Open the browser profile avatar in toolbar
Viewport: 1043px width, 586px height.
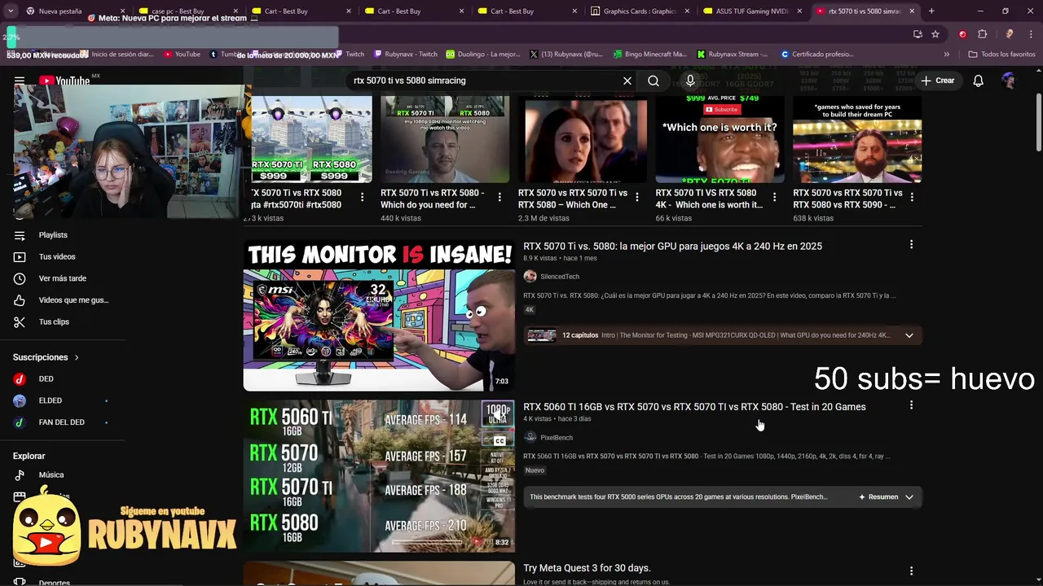[1009, 34]
